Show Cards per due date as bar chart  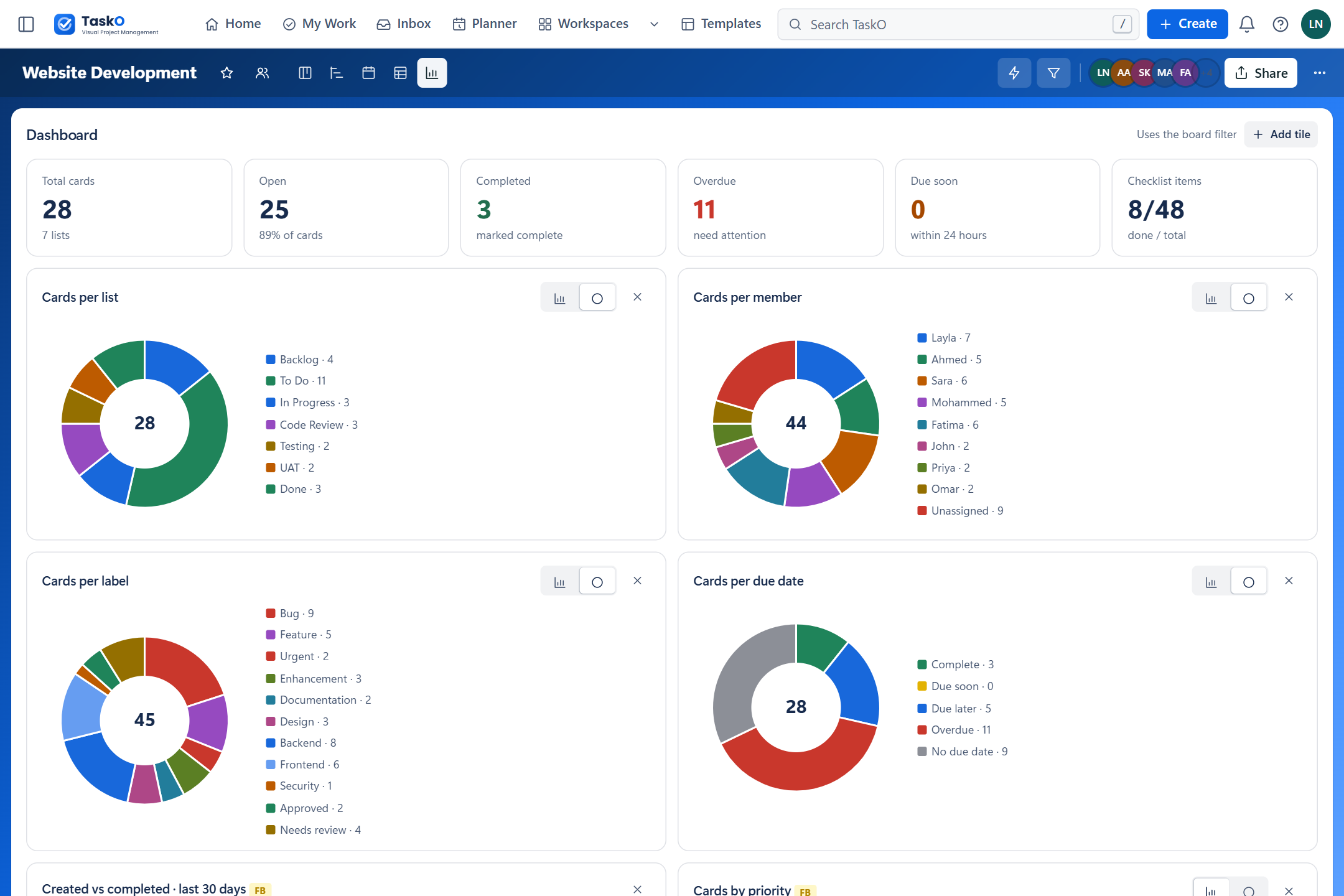pos(1211,582)
